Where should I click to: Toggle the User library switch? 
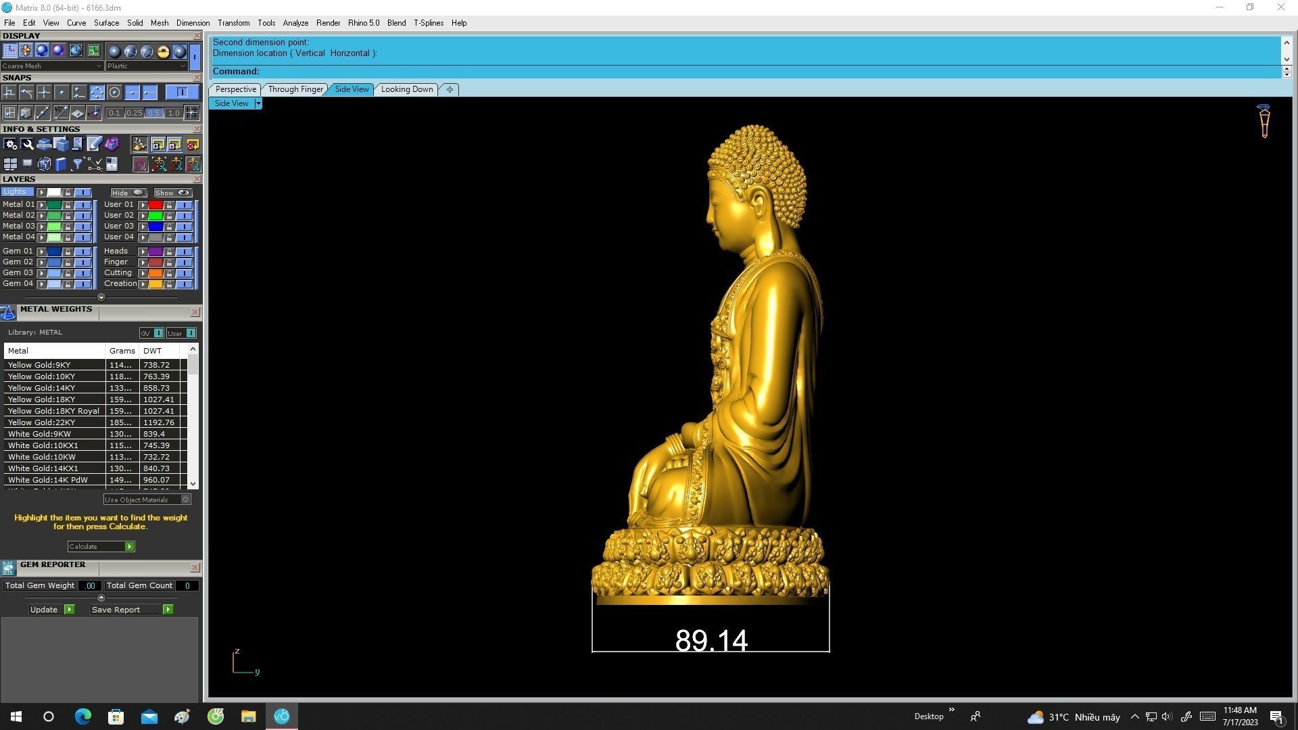click(x=182, y=333)
